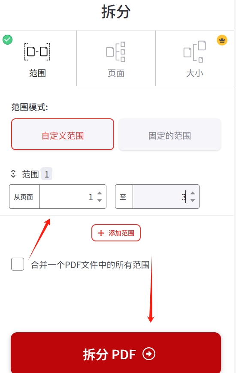Choose 自定义范围 range mode
This screenshot has height=373, width=236.
point(63,134)
